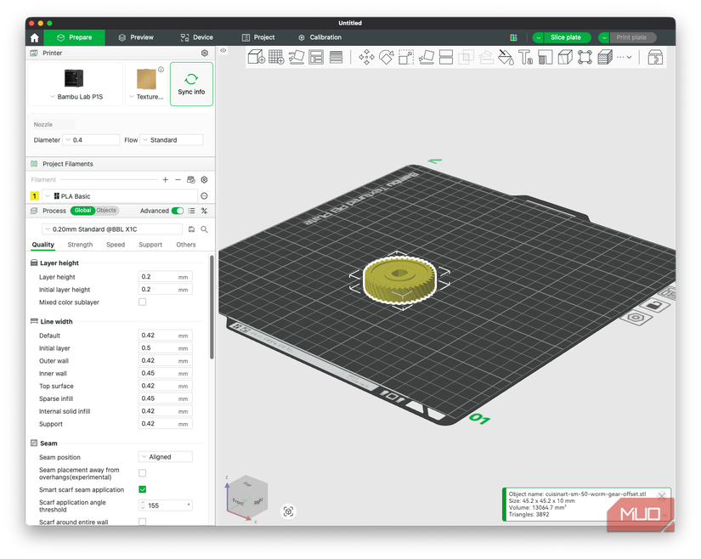Click the plate hexagon settings icon
Image resolution: width=701 pixels, height=559 pixels.
(x=636, y=318)
